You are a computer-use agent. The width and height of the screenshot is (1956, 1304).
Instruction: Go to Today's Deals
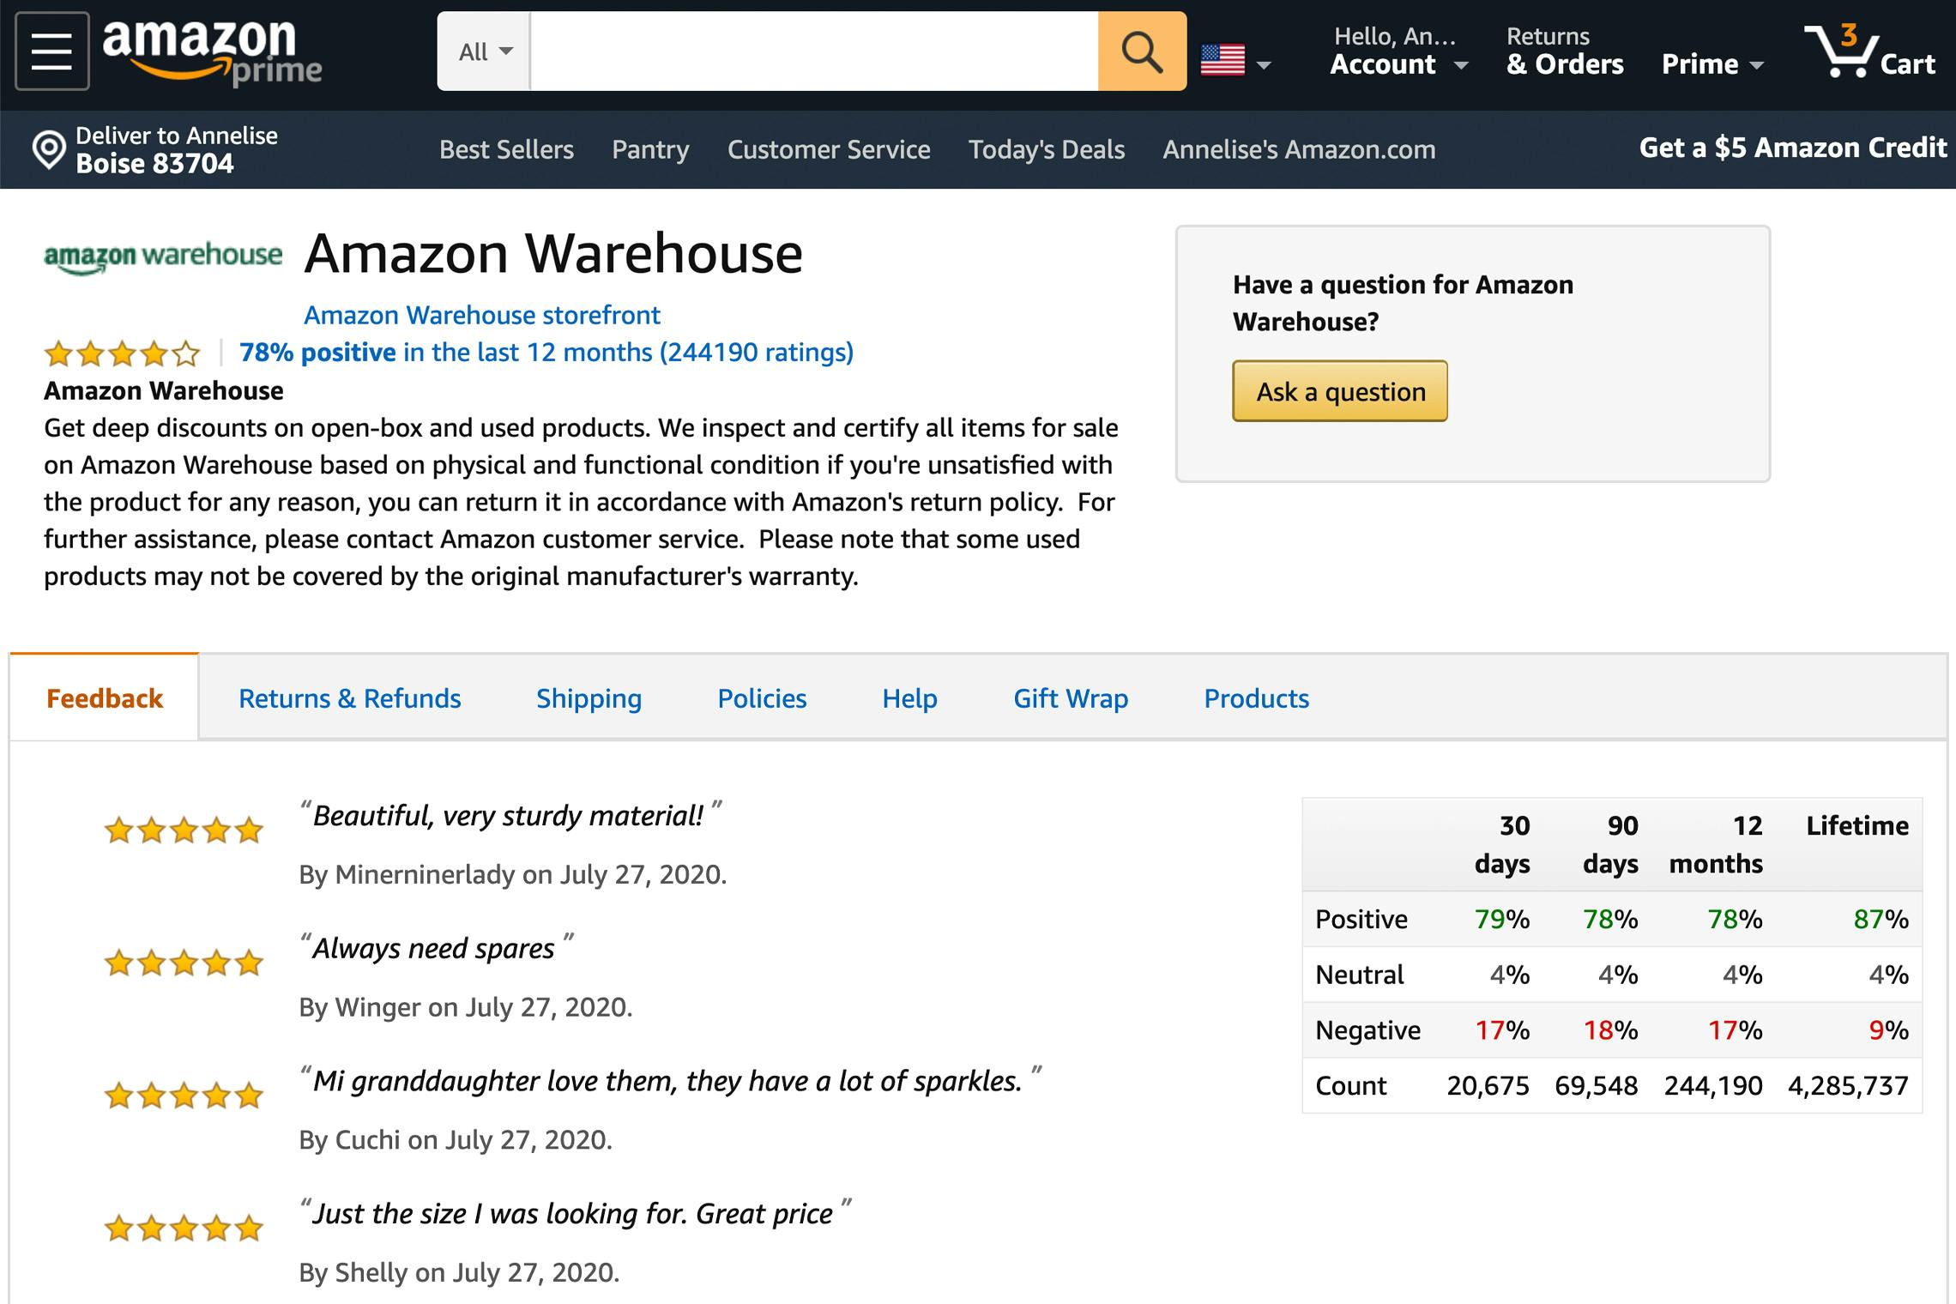coord(1046,148)
